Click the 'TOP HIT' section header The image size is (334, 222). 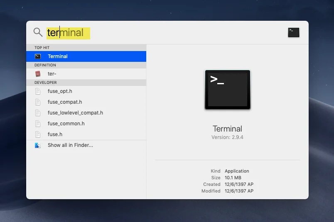coord(42,48)
